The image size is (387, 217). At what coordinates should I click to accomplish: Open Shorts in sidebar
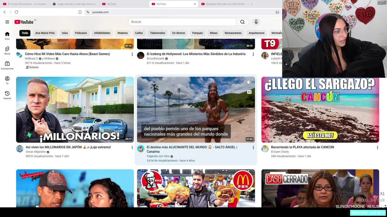point(7,50)
